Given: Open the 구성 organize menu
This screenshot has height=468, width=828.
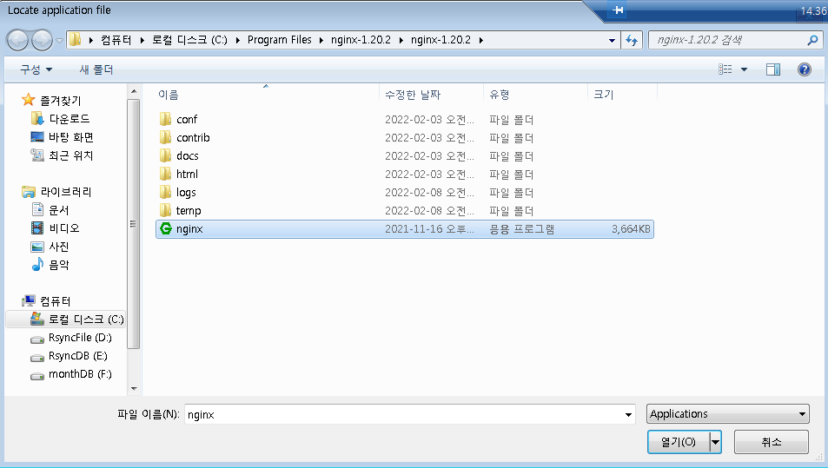Looking at the screenshot, I should pos(36,69).
